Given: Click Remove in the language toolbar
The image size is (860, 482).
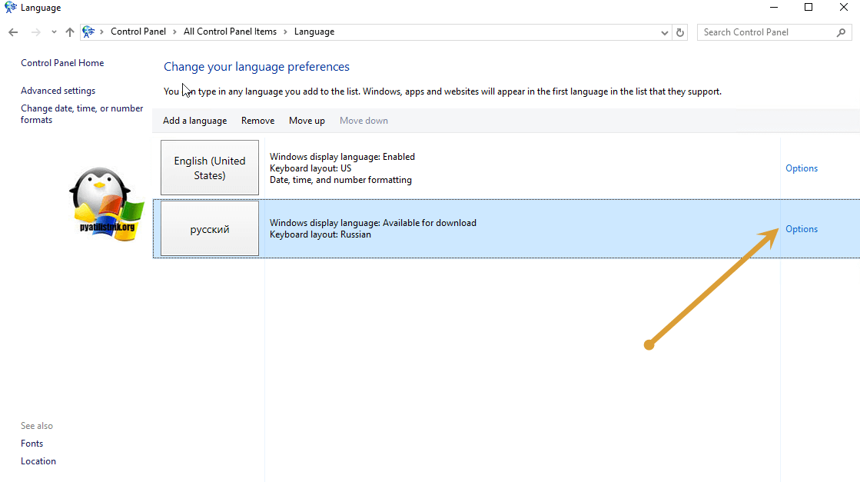Looking at the screenshot, I should 257,121.
